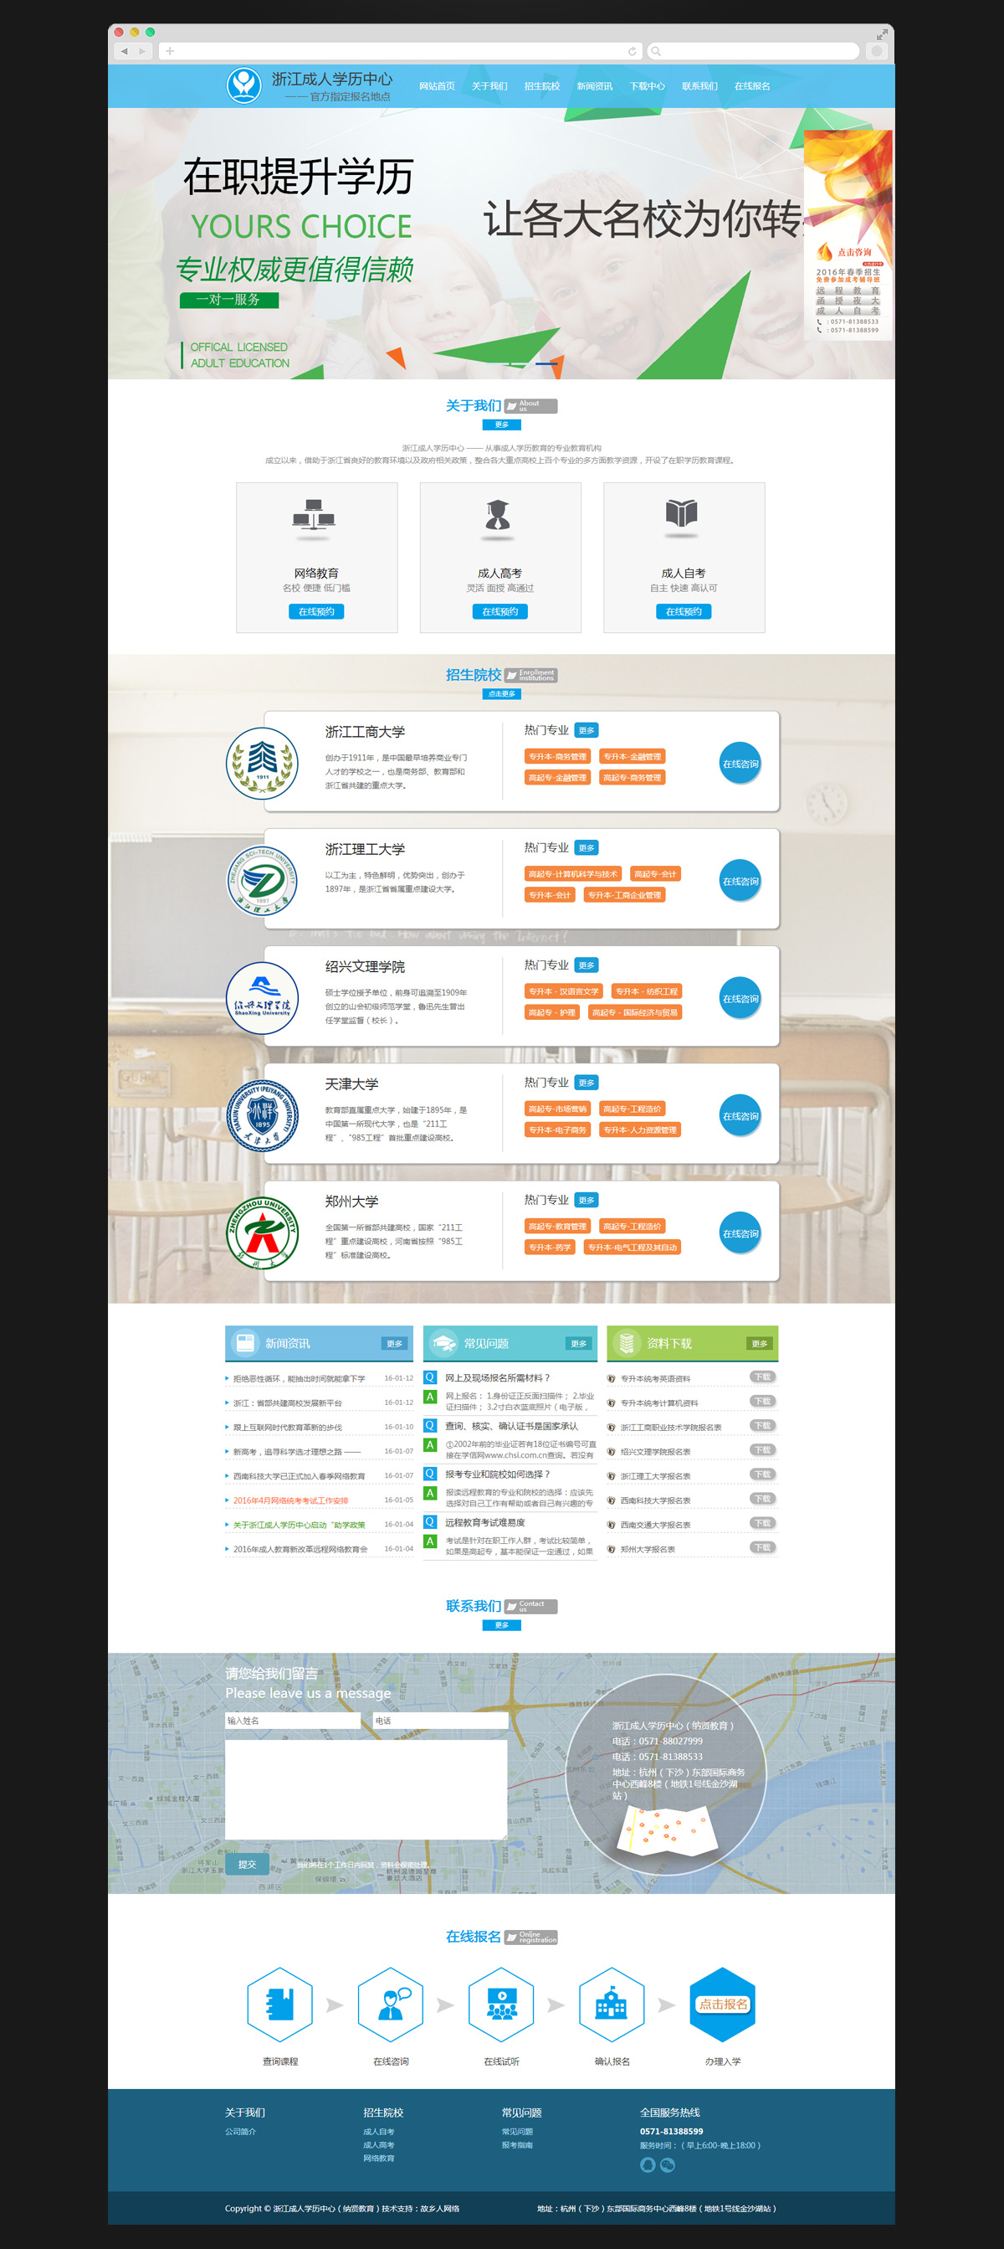Screen dimensions: 1004x2249
Task: Reload the page with the refresh icon
Action: [x=632, y=52]
